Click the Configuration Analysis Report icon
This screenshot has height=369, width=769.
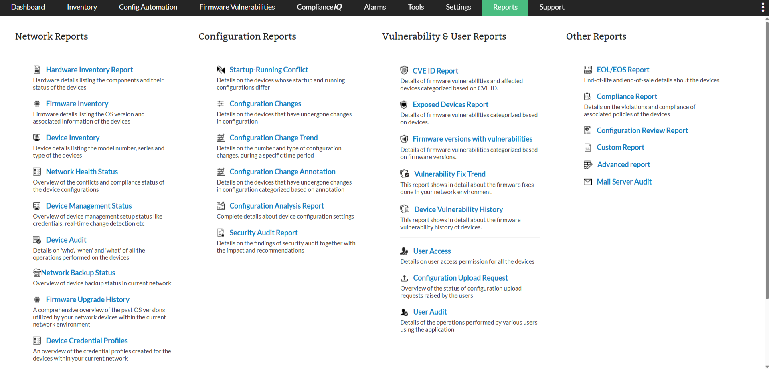[221, 206]
